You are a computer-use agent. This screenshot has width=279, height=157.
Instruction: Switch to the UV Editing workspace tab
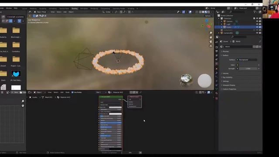pos(53,9)
